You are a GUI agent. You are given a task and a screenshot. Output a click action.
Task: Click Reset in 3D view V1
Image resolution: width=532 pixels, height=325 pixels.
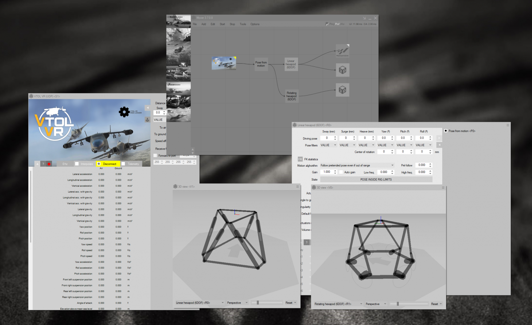pyautogui.click(x=291, y=303)
